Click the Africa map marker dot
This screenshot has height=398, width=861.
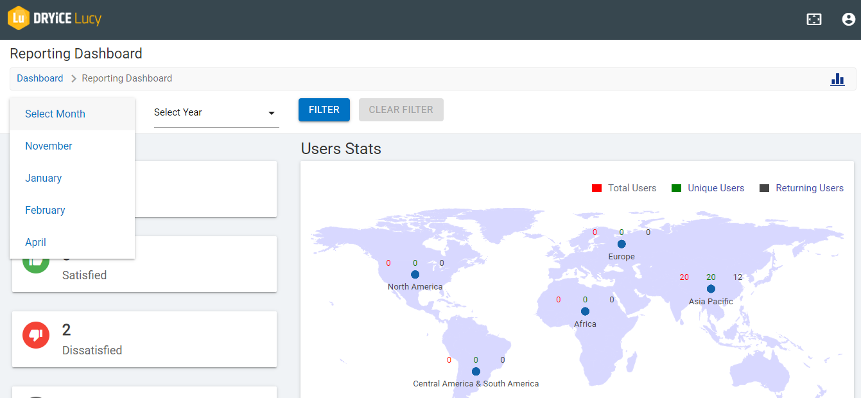click(585, 311)
